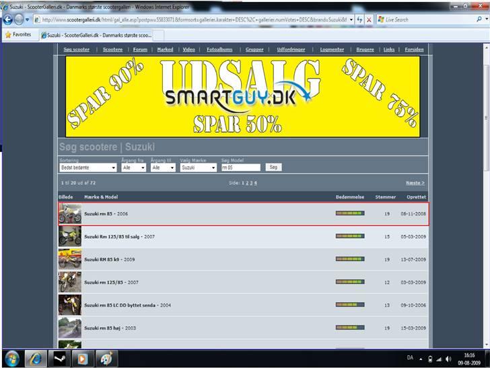Expand the Årgang fra dropdown
The image size is (490, 368).
click(x=133, y=168)
